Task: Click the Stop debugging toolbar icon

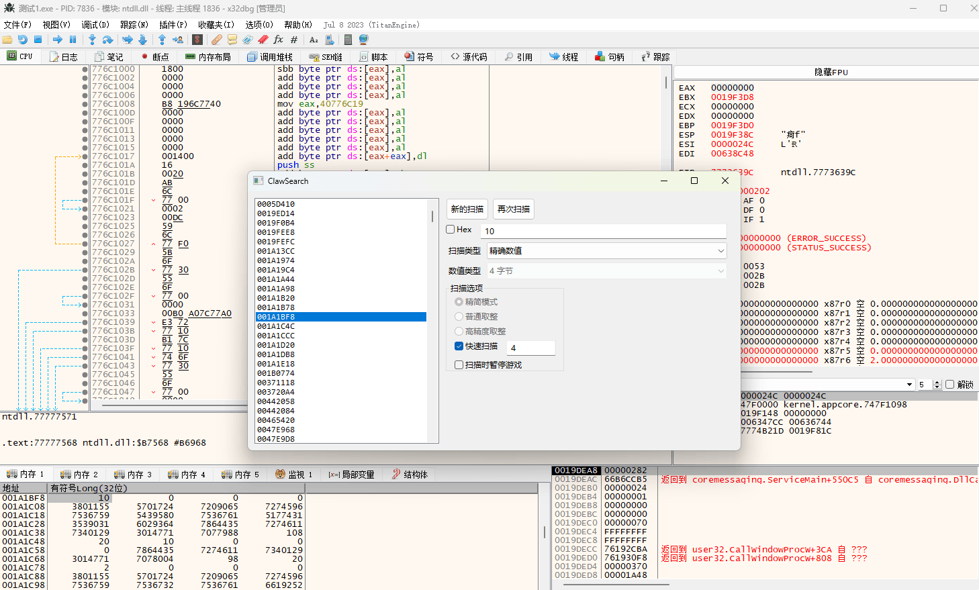Action: (x=38, y=40)
